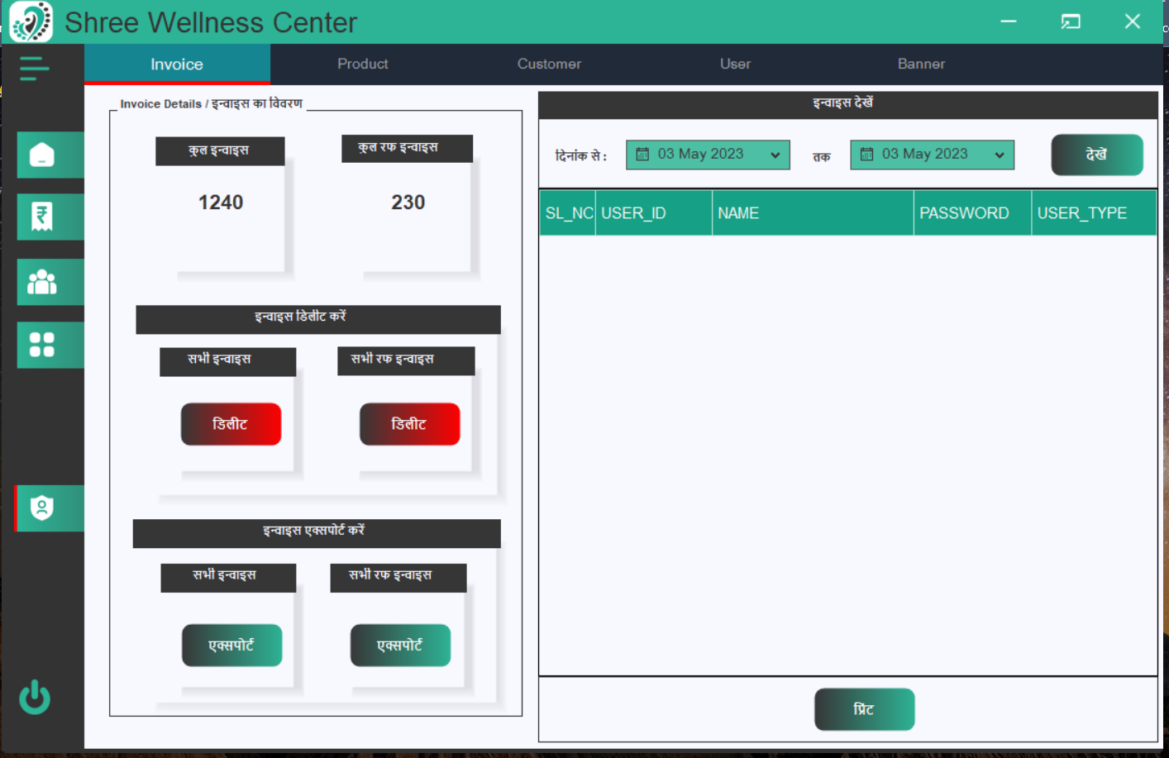Select the user shield icon in sidebar

50,508
